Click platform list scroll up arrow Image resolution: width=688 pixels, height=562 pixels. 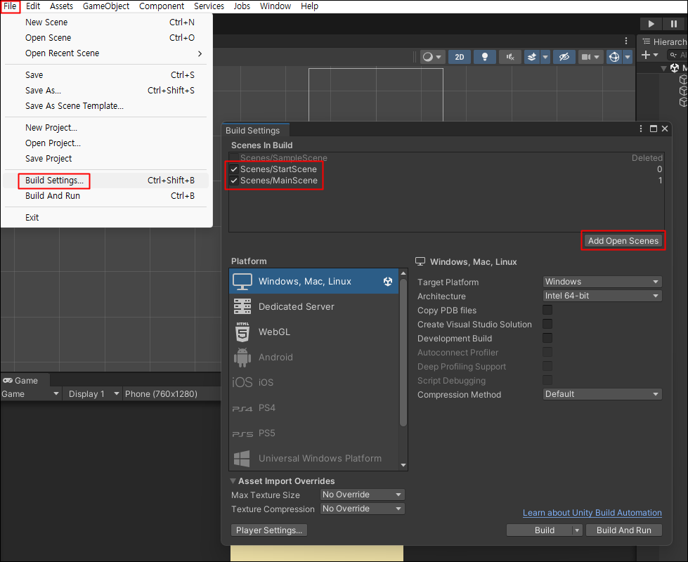tap(403, 273)
